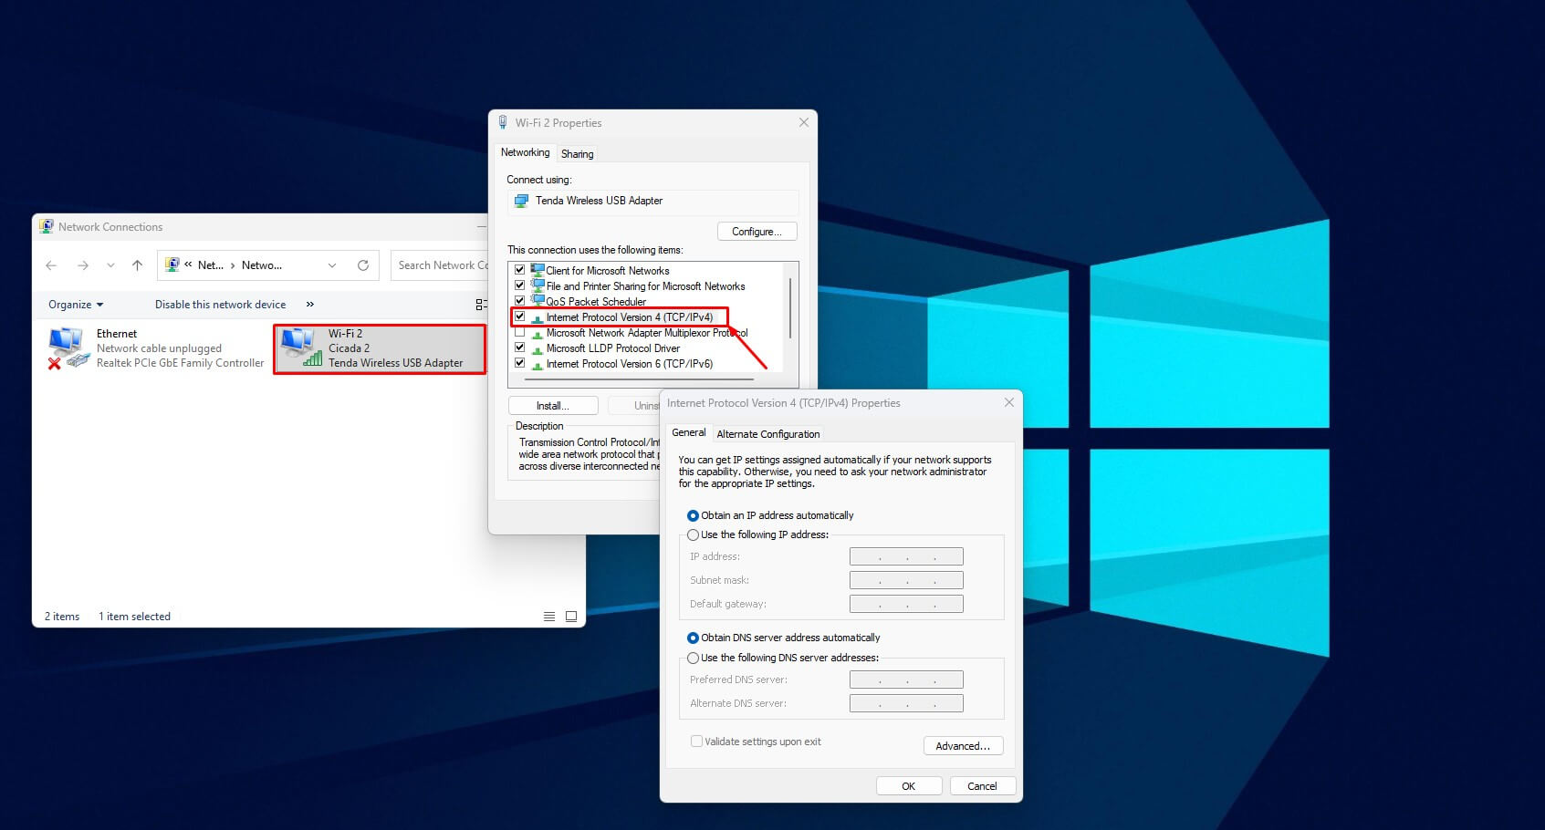Viewport: 1545px width, 830px height.
Task: Open the Alternate Configuration tab
Action: point(768,434)
